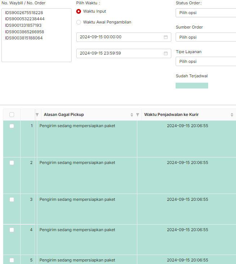Click filter icon left of Alasan Gagal Pickup
The image size is (236, 264).
tap(37, 114)
